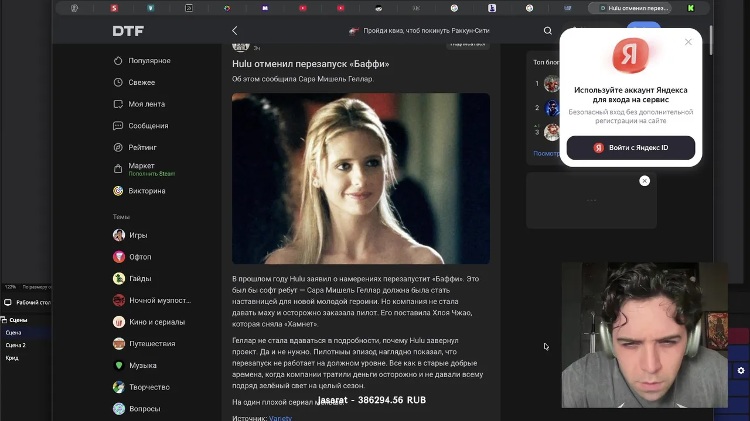750x421 pixels.
Task: Go back with the left chevron arrow
Action: (x=234, y=30)
